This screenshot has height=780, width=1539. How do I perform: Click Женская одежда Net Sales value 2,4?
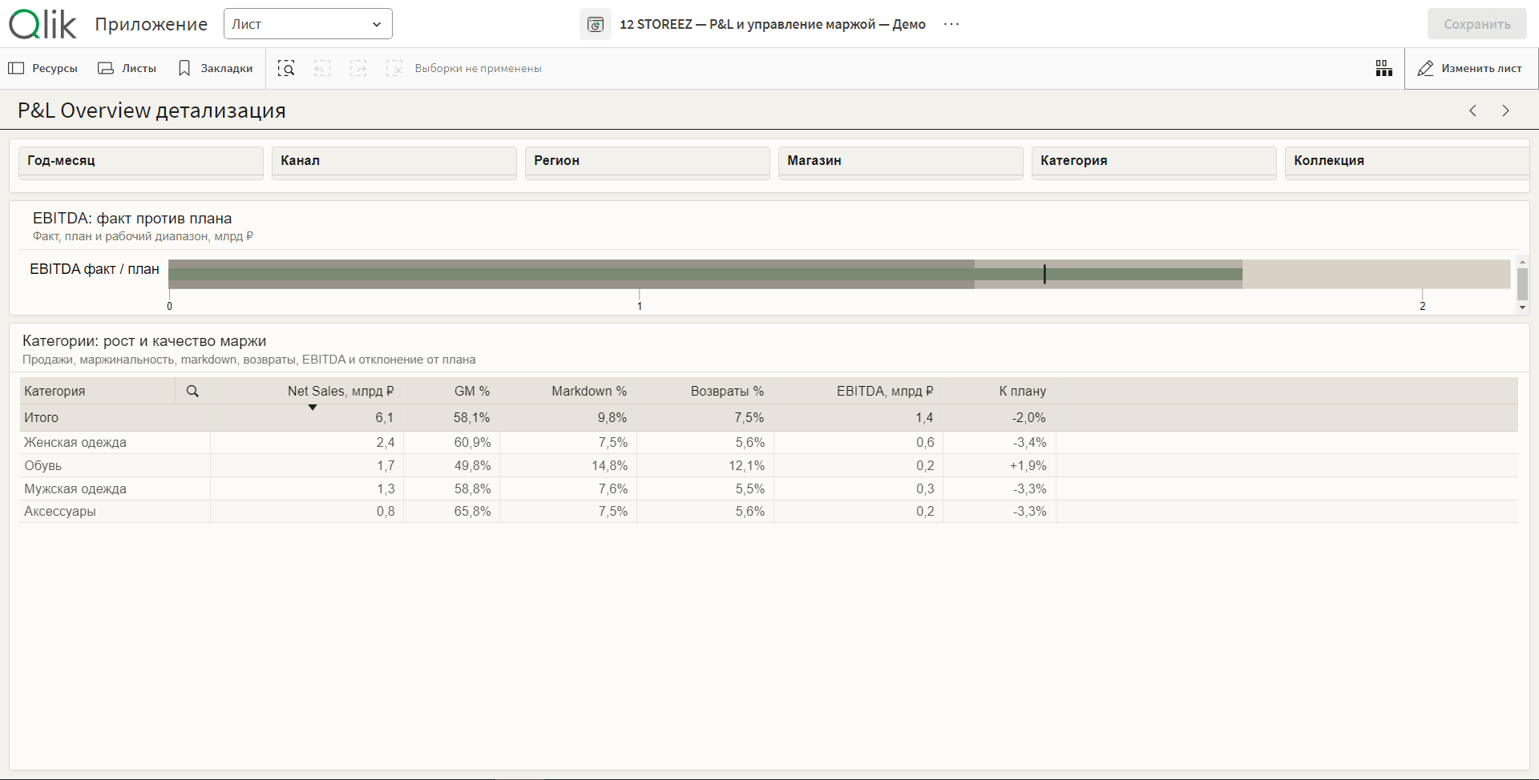(x=386, y=442)
